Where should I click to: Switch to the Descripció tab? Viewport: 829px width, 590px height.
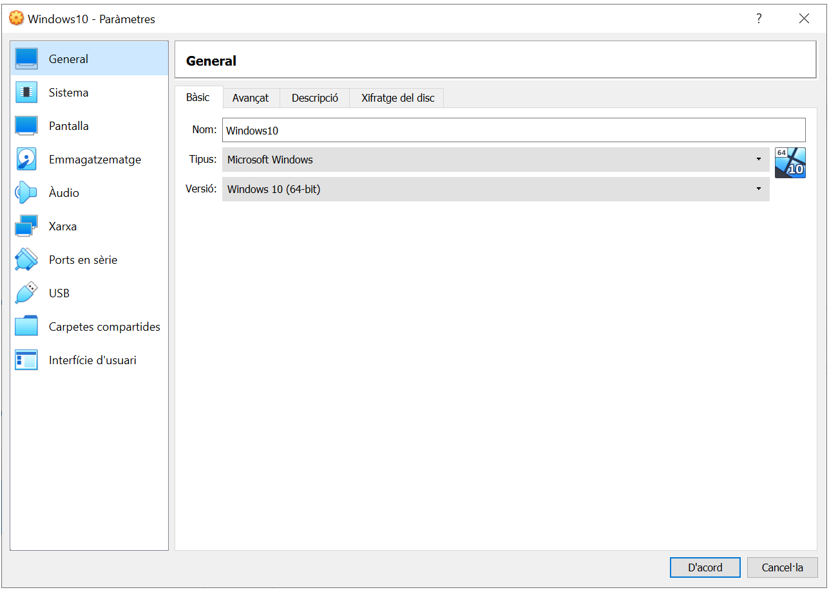point(314,98)
